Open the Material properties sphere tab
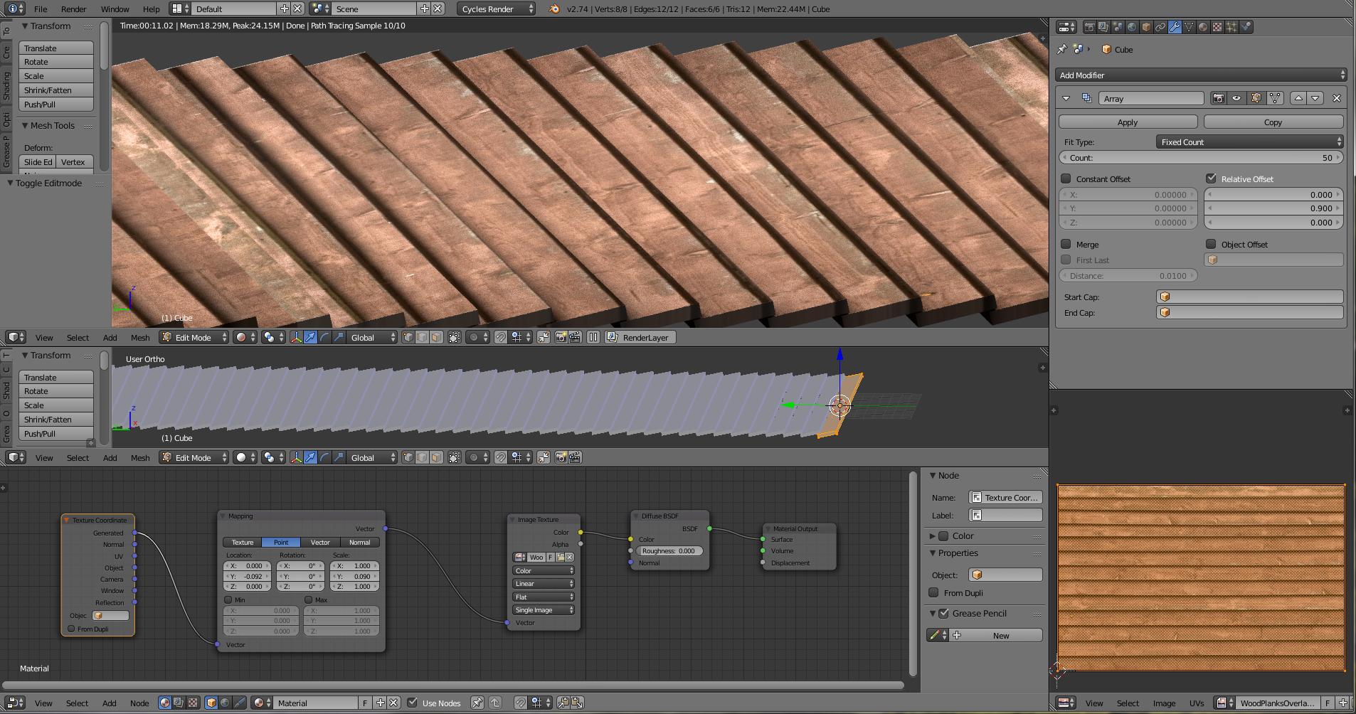 coord(1203,27)
